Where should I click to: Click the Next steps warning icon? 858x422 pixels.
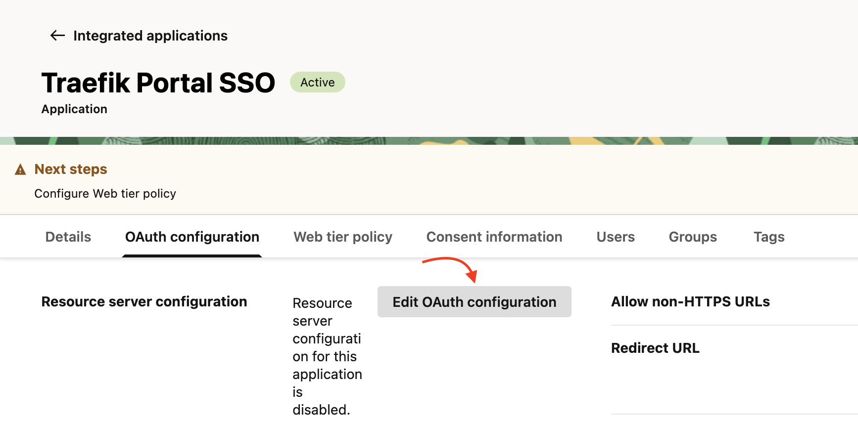(x=20, y=169)
